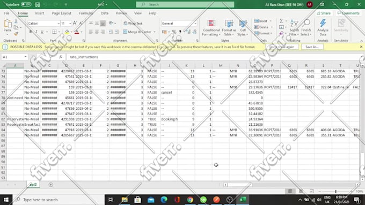Open the Comments pane

tap(348, 13)
